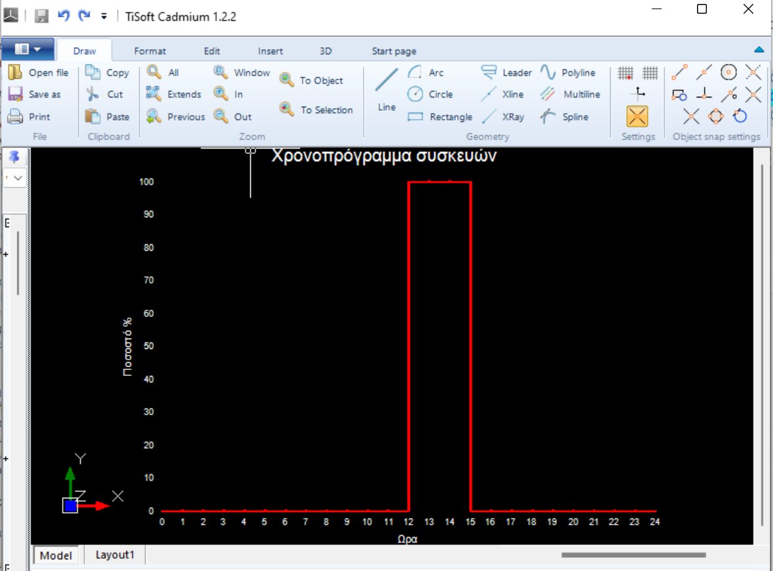Switch to the Insert ribbon tab
The width and height of the screenshot is (773, 571).
click(270, 50)
